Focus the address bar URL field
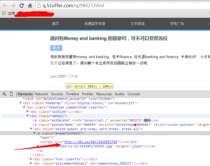 click(x=122, y=6)
